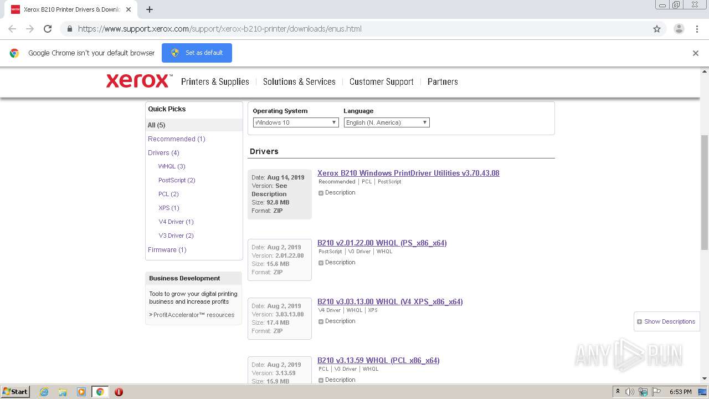The image size is (709, 399).
Task: Expand Description for PrintDriver Utilities v3.70.43.08
Action: pyautogui.click(x=337, y=193)
